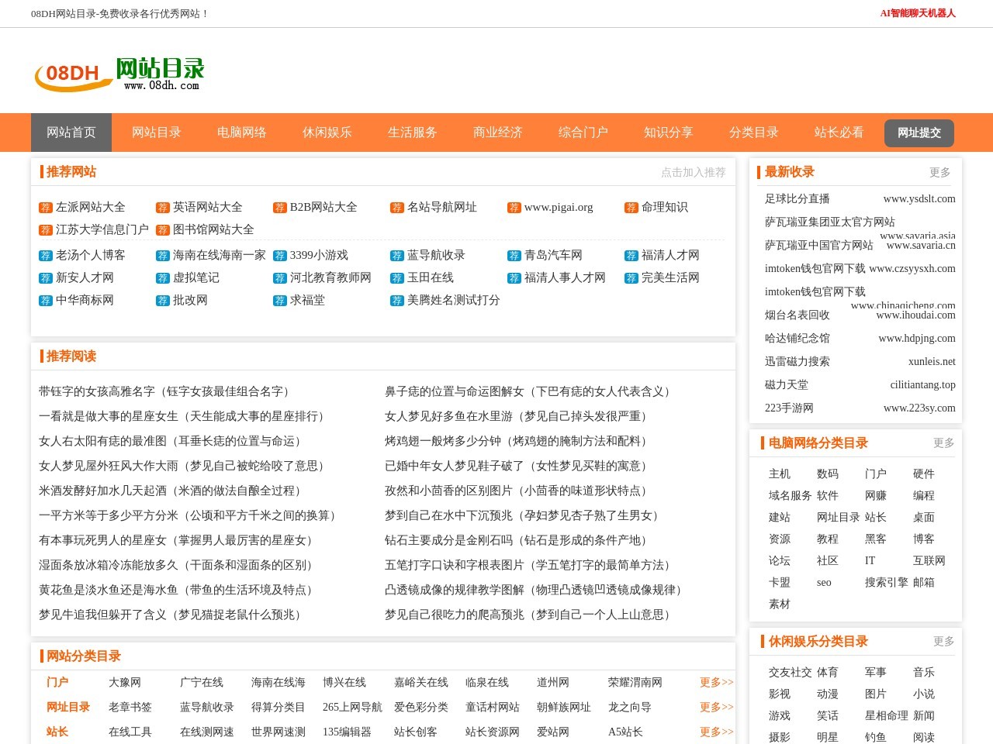Click the 点击加入推荐 link
This screenshot has height=744, width=993.
pos(693,173)
